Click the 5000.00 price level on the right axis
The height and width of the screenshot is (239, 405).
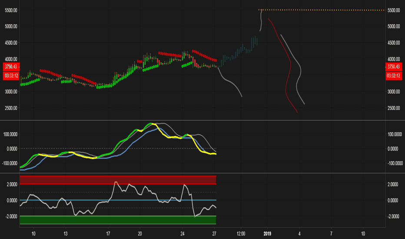(x=394, y=27)
